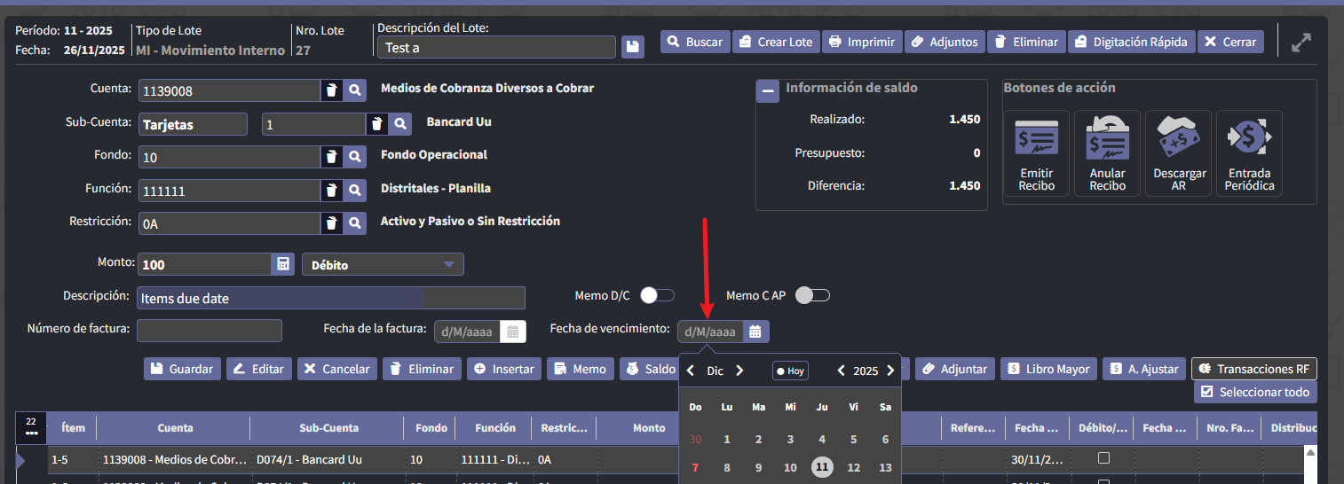The height and width of the screenshot is (484, 1344).
Task: Check the Débito box in row 1-5
Action: click(x=1103, y=458)
